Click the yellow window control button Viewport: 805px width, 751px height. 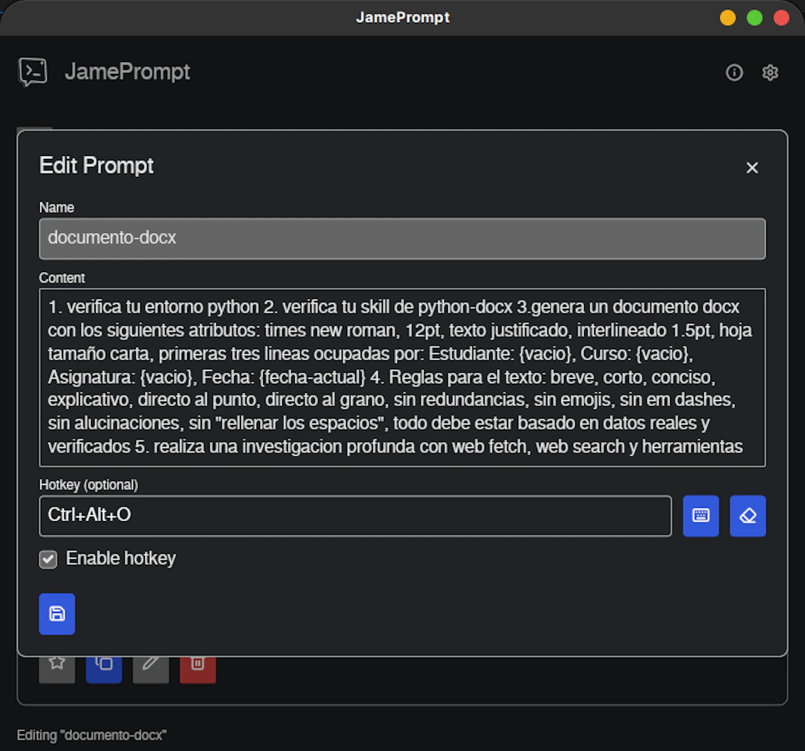[x=728, y=18]
